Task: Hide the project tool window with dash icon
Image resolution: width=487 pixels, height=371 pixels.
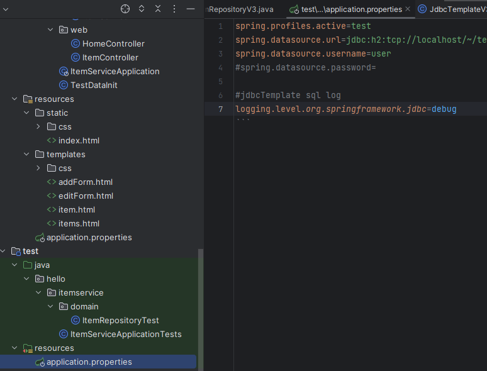Action: pos(191,9)
